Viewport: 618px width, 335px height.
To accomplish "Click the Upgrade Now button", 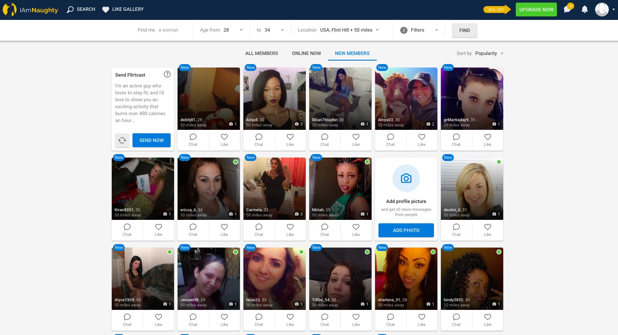I will [536, 9].
